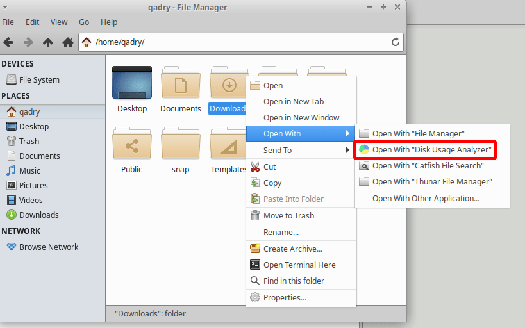Choose Create Archive... entry
Image resolution: width=525 pixels, height=328 pixels.
[x=301, y=249]
